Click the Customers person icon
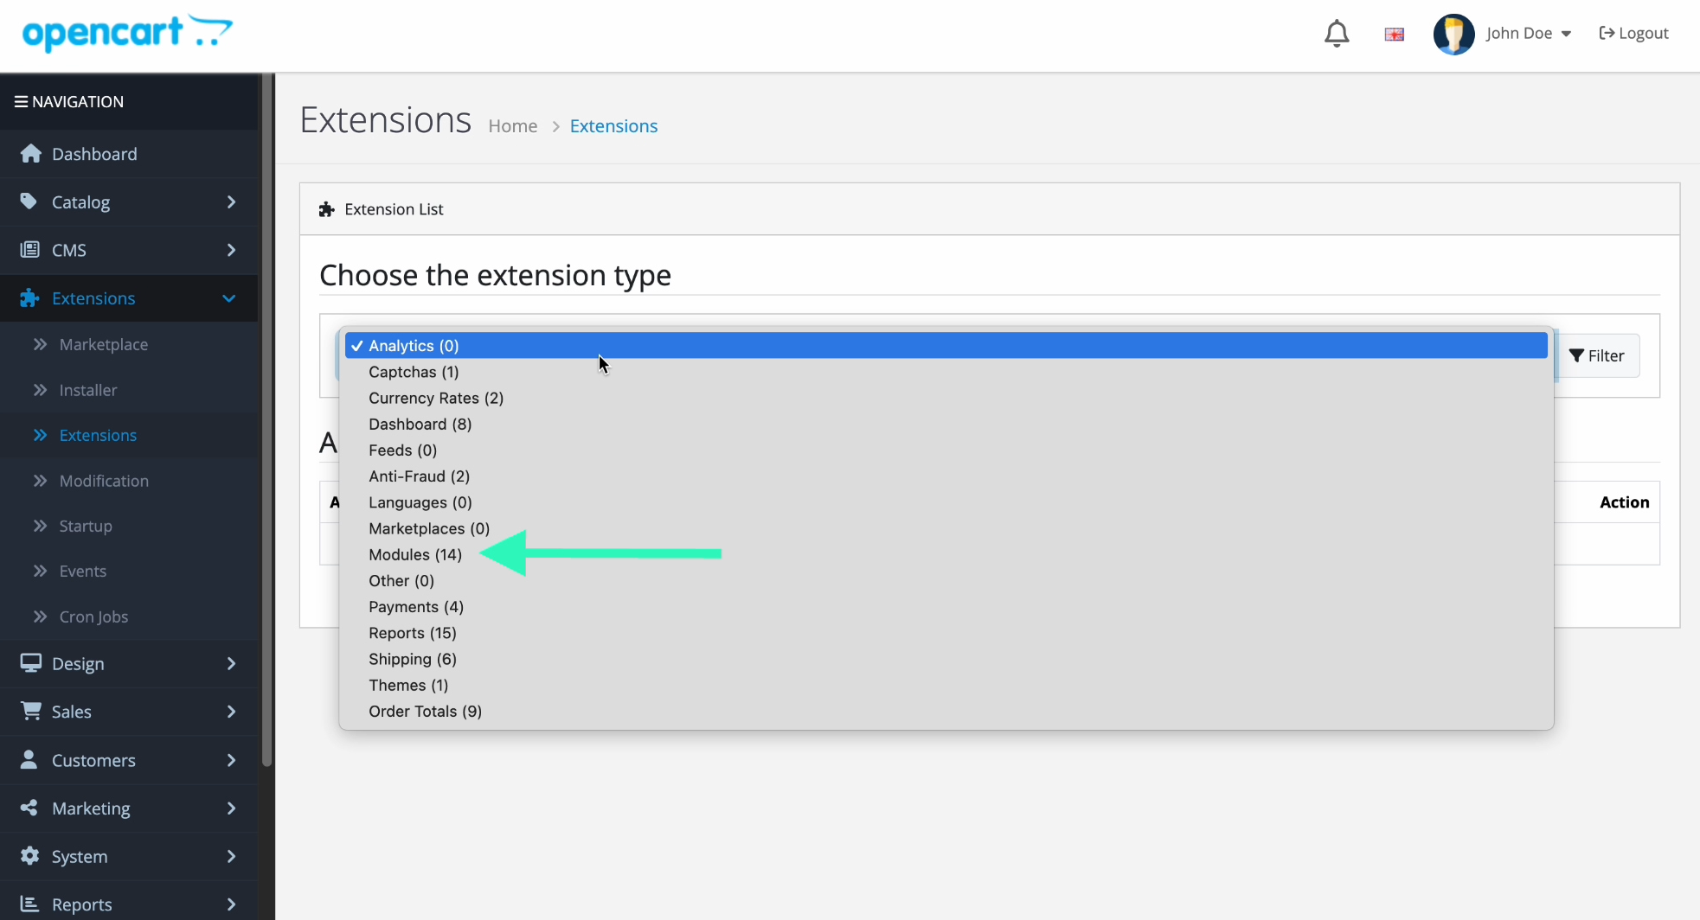 29,759
